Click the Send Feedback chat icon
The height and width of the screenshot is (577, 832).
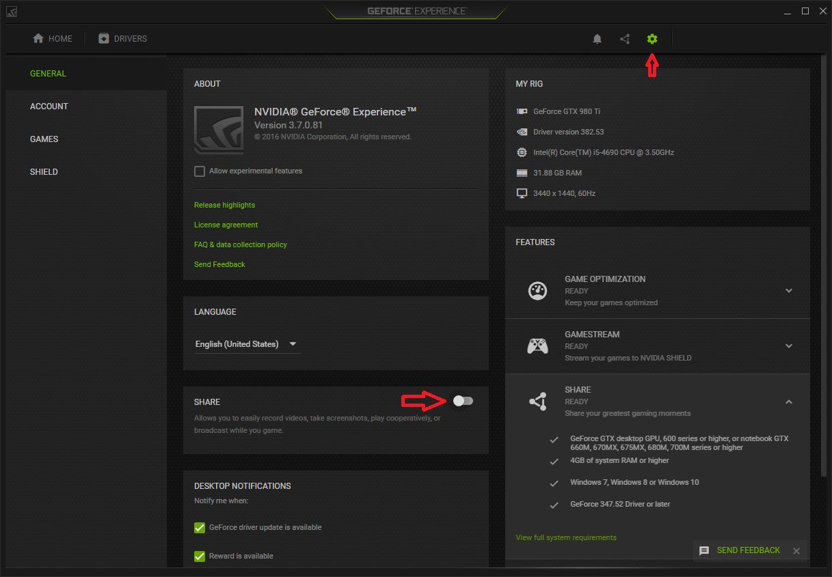[x=704, y=550]
